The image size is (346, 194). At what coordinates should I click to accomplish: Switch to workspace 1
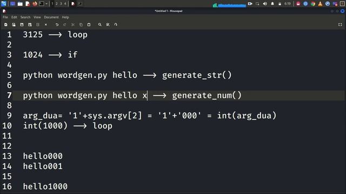pyautogui.click(x=52, y=4)
